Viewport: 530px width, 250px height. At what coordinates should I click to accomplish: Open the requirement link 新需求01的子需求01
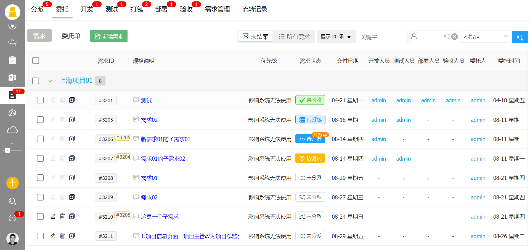pos(166,139)
